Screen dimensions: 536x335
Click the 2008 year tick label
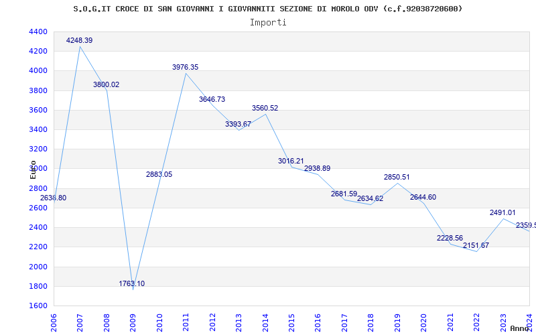coord(107,322)
